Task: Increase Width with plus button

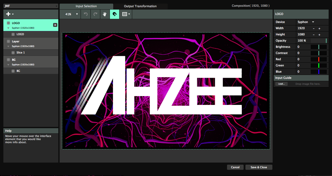Action: (319, 28)
